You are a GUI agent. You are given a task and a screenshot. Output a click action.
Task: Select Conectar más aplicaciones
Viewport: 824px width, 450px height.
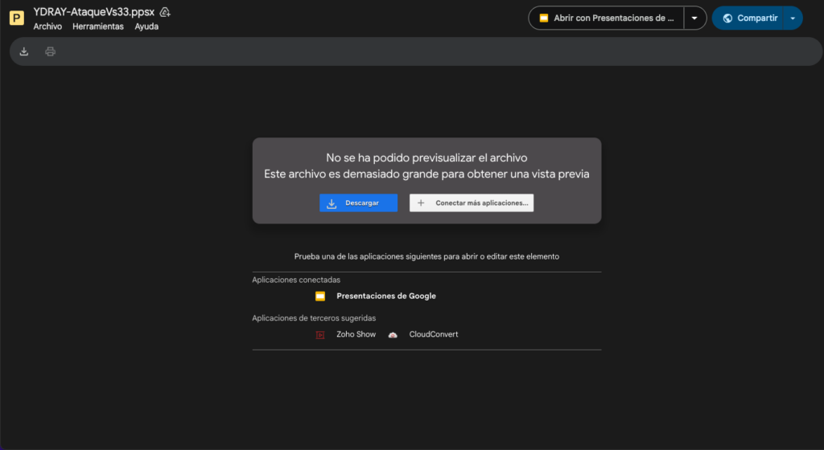click(x=472, y=203)
